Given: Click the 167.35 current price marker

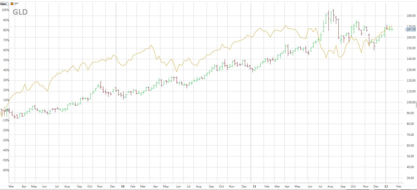Looking at the screenshot, I should [x=410, y=29].
